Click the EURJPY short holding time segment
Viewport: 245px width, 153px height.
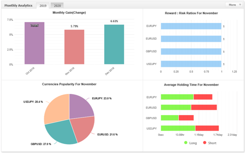(203, 97)
